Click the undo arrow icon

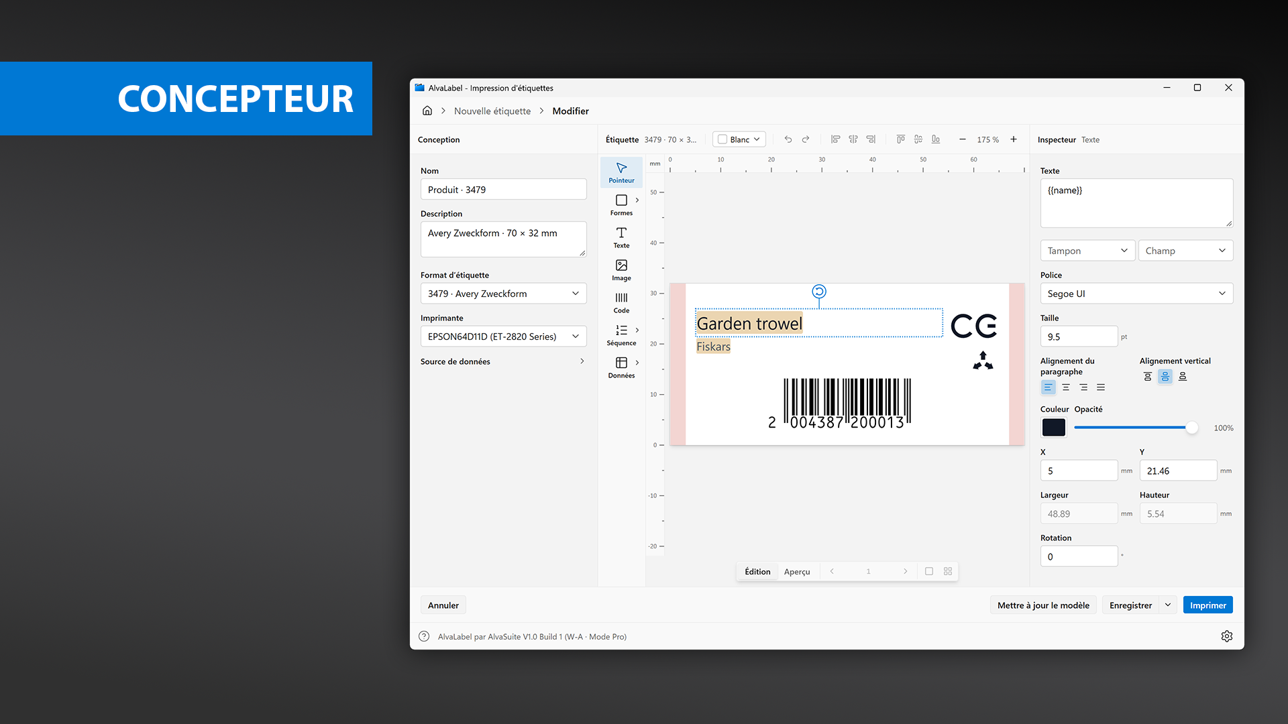(x=788, y=139)
